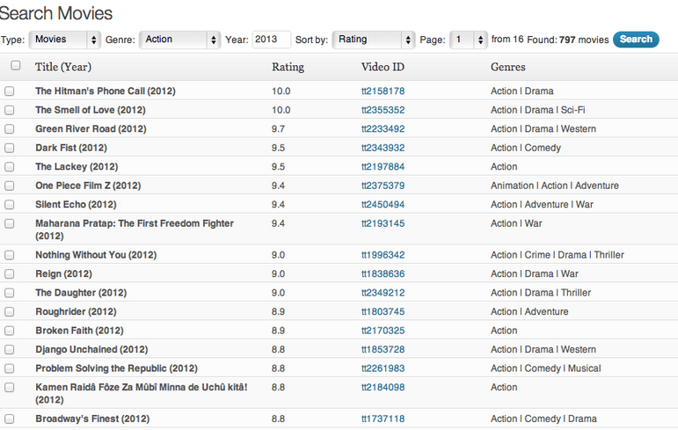Open the Sort by dropdown showing Rating

[x=373, y=40]
